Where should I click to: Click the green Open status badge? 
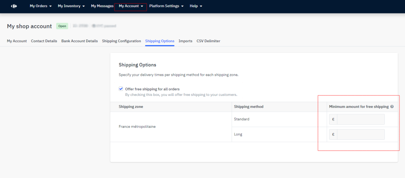pos(62,26)
